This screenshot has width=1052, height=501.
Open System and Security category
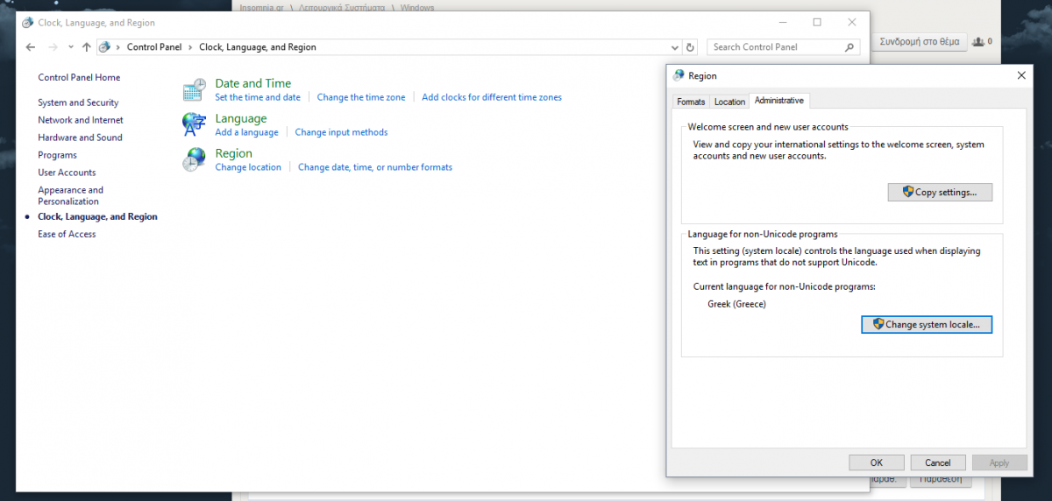click(x=78, y=102)
